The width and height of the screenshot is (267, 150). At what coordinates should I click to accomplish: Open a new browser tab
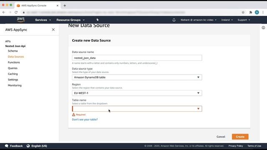pos(65,5)
